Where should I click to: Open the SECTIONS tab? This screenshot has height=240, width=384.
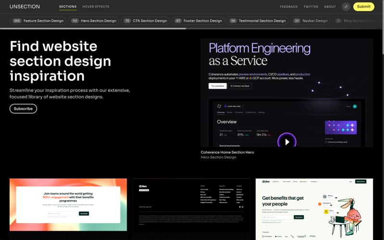pyautogui.click(x=68, y=7)
